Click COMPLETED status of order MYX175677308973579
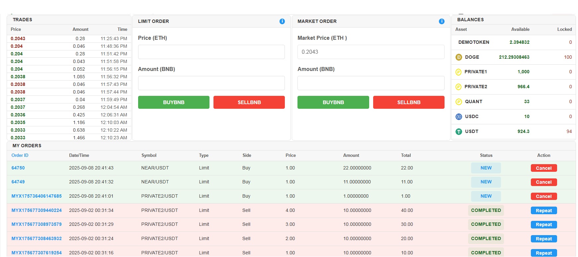 [x=486, y=224]
